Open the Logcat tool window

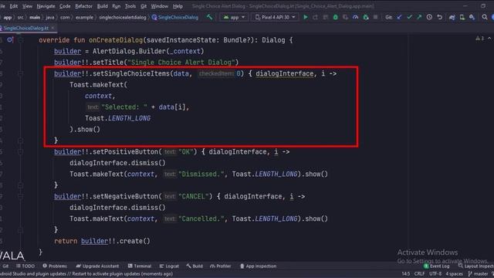169,266
